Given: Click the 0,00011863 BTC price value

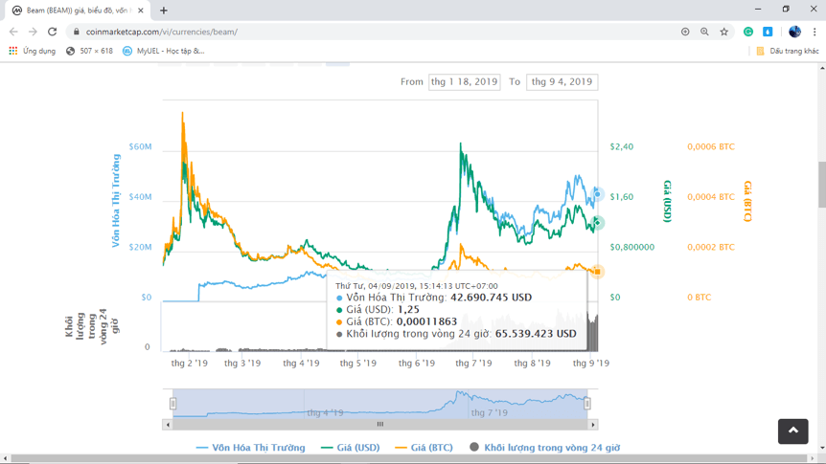Looking at the screenshot, I should tap(426, 322).
